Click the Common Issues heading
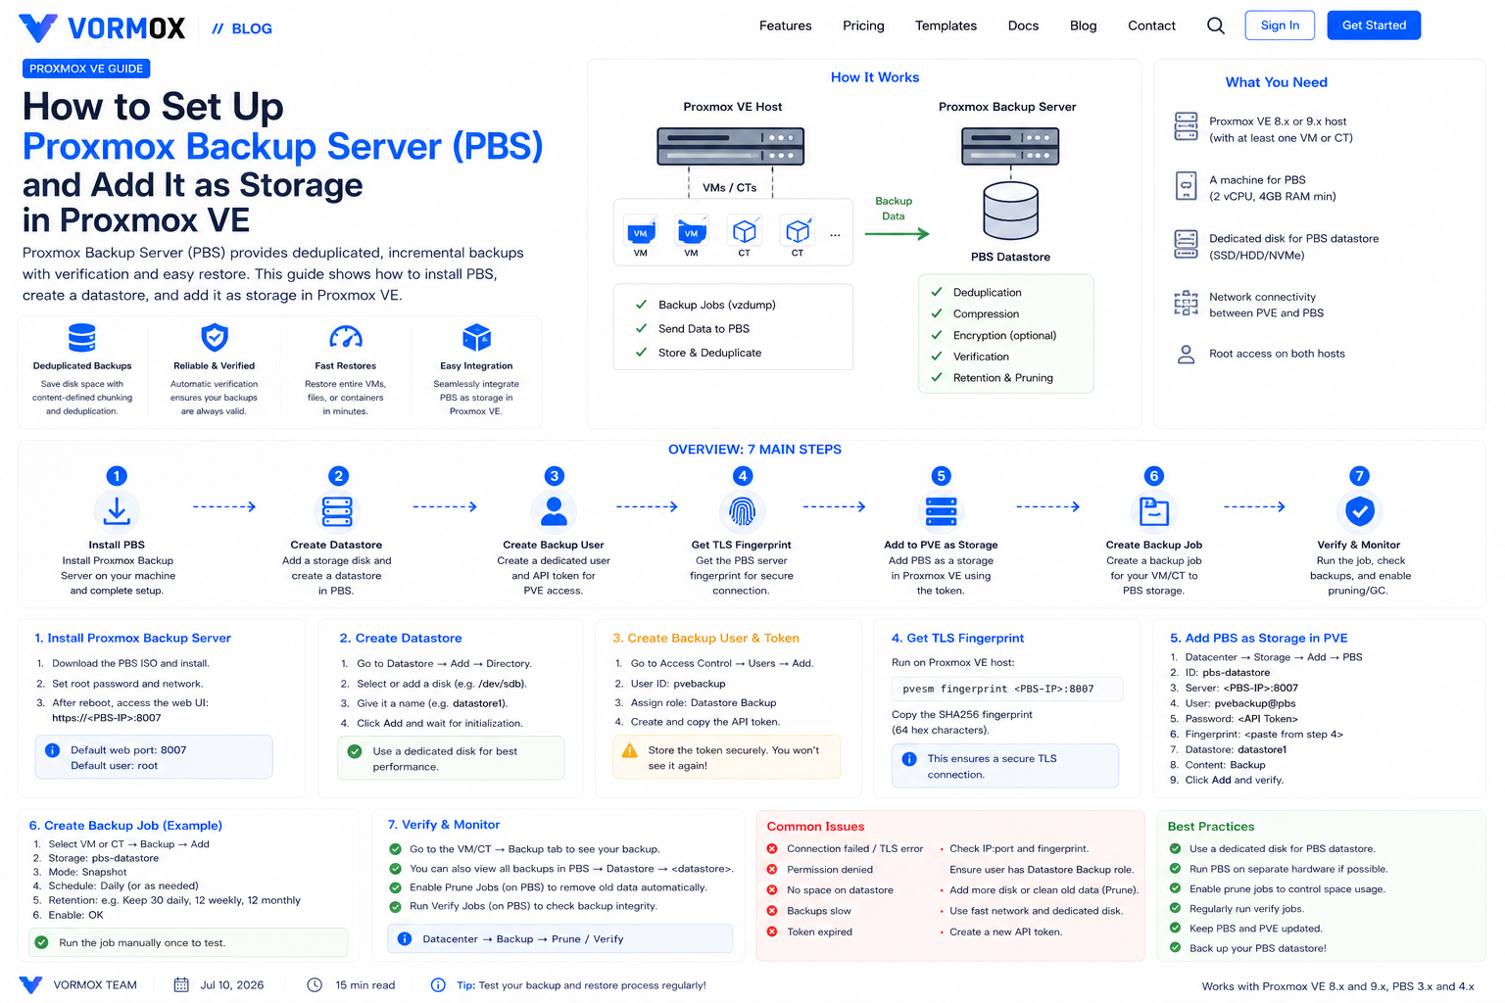Image resolution: width=1505 pixels, height=1003 pixels. point(815,827)
